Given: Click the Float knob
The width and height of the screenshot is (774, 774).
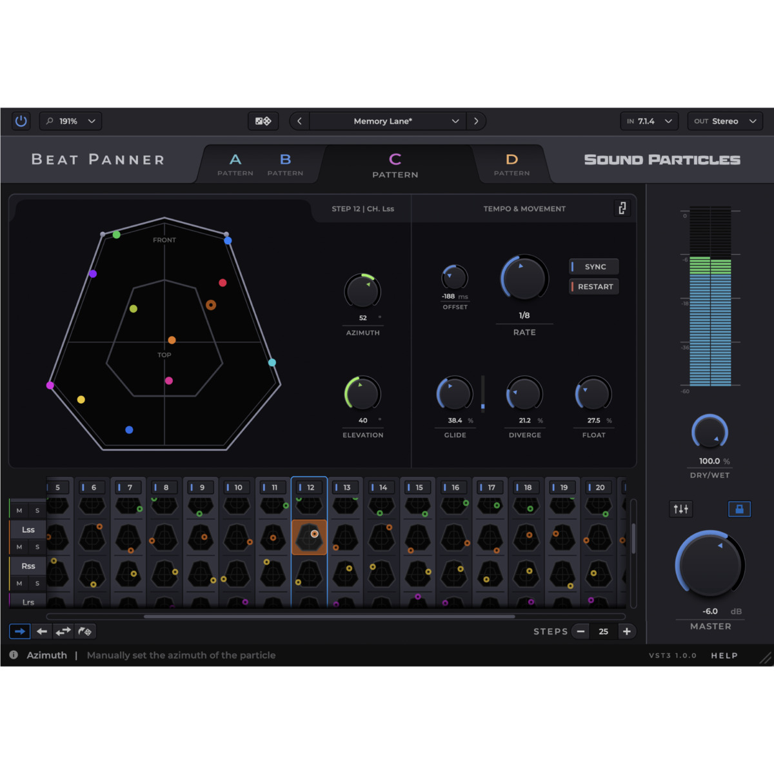Looking at the screenshot, I should click(x=593, y=393).
